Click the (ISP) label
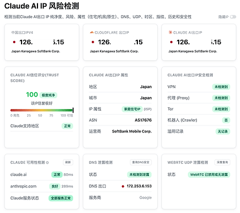 tap(148, 109)
